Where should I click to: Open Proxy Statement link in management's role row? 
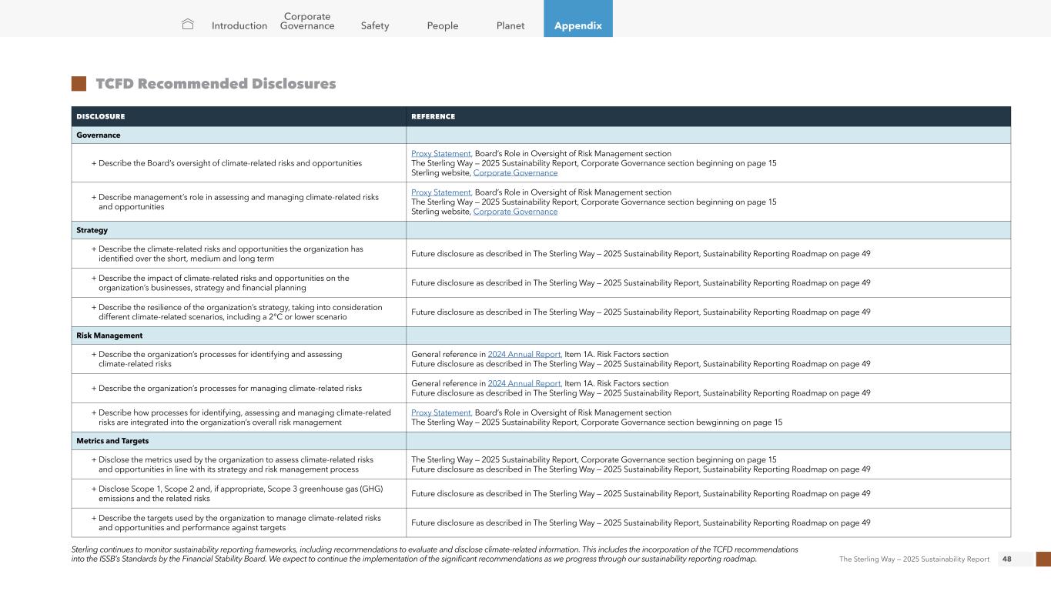(x=441, y=192)
